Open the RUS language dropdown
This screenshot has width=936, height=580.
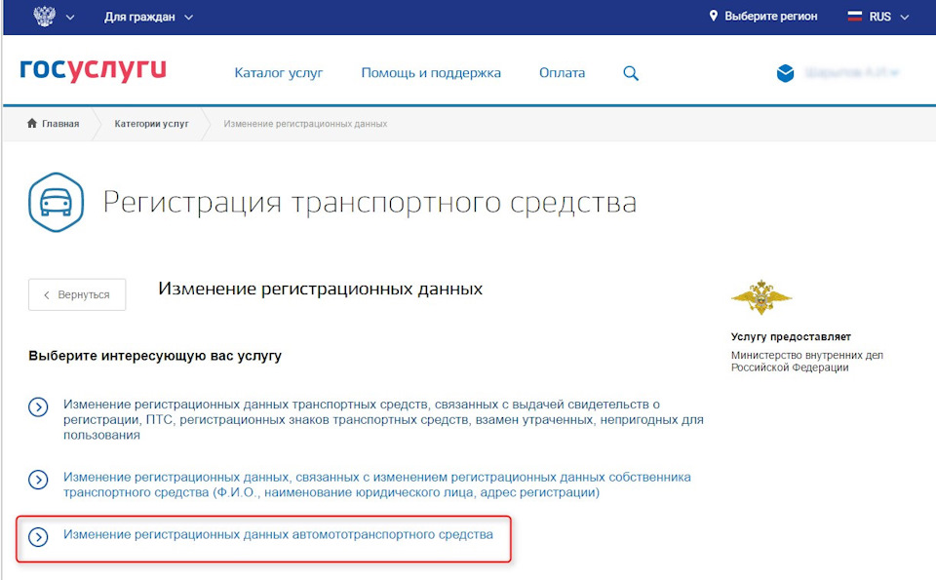[x=888, y=17]
